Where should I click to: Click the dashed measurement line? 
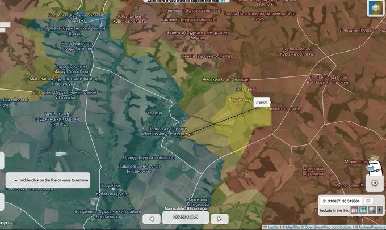point(219,121)
